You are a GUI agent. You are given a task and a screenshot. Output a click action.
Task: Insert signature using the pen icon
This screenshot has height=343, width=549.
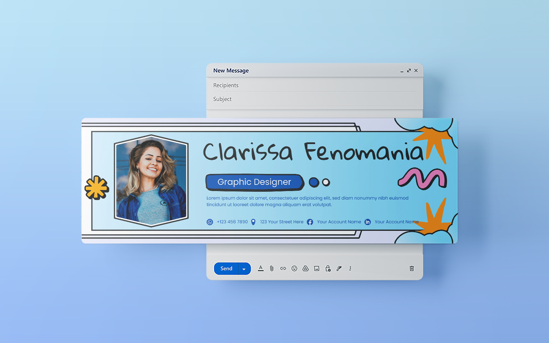[x=339, y=269]
